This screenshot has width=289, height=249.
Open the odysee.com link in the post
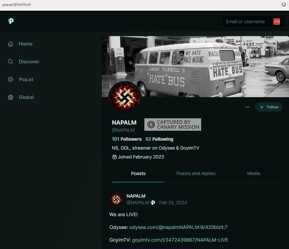click(178, 227)
